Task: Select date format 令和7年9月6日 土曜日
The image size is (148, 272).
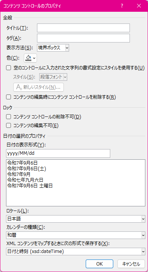Action: click(x=30, y=186)
